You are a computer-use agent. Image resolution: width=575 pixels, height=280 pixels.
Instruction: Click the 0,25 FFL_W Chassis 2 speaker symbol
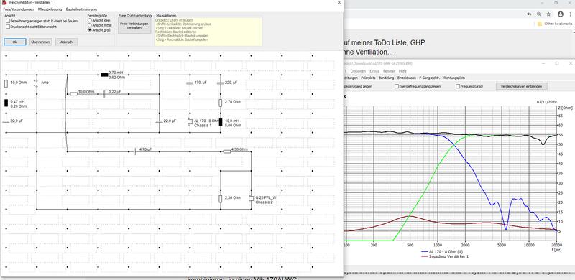[x=251, y=198]
